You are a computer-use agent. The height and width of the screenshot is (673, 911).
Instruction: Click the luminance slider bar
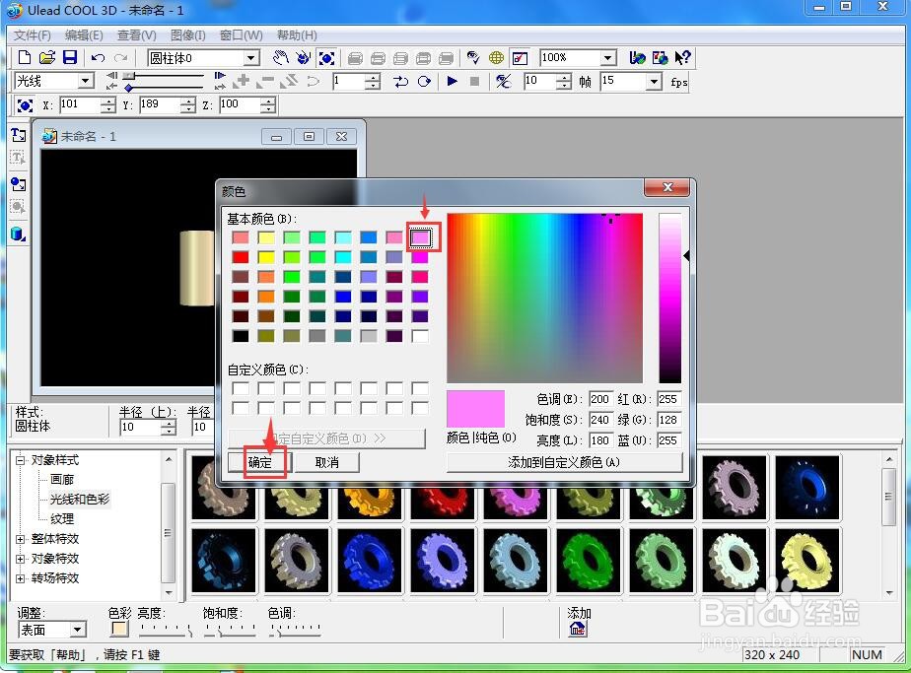tap(669, 298)
